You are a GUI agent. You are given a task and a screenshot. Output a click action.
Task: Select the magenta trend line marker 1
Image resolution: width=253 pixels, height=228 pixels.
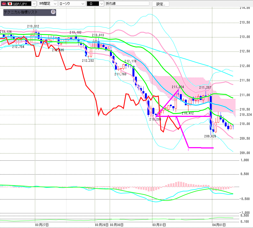coord(188,150)
